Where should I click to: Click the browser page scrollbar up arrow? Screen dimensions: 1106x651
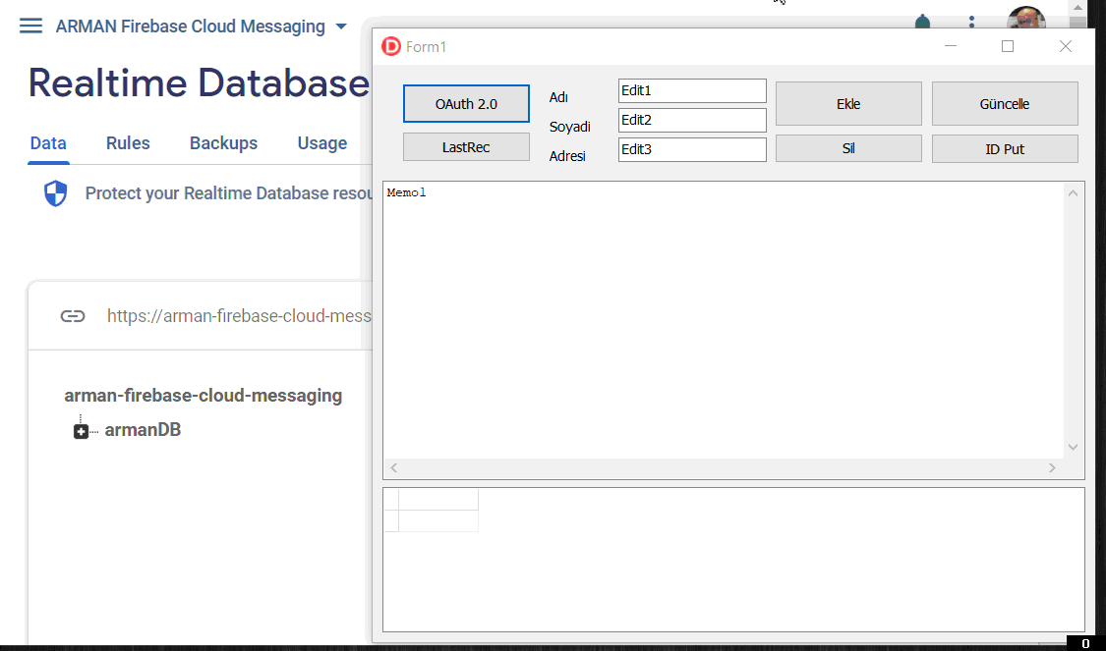[1077, 7]
